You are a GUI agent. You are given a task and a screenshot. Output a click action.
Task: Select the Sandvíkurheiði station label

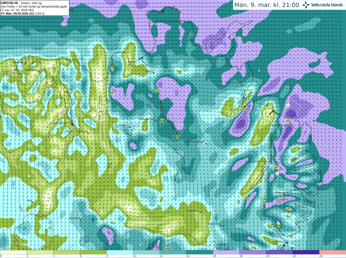point(234,83)
